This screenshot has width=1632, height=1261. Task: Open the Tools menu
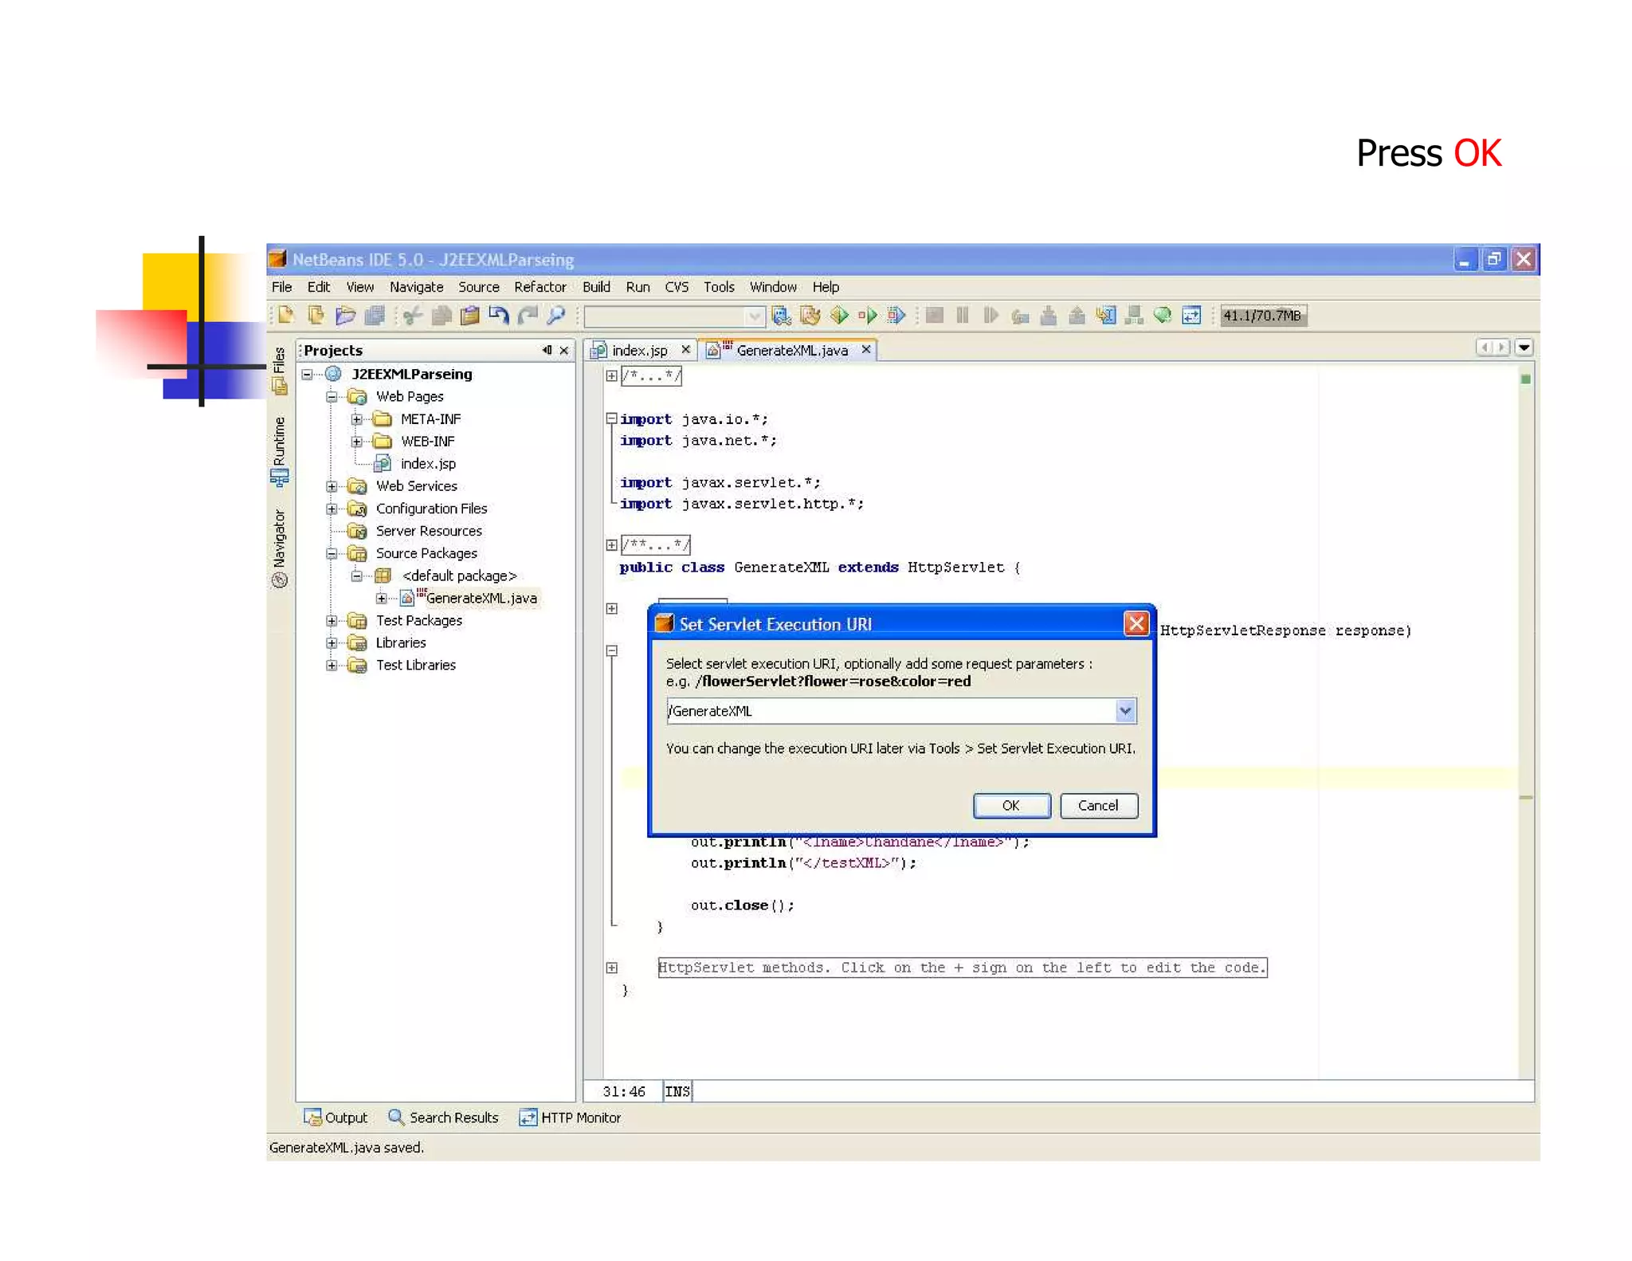(x=719, y=287)
